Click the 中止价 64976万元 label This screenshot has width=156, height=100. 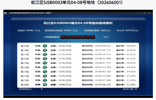click(127, 30)
